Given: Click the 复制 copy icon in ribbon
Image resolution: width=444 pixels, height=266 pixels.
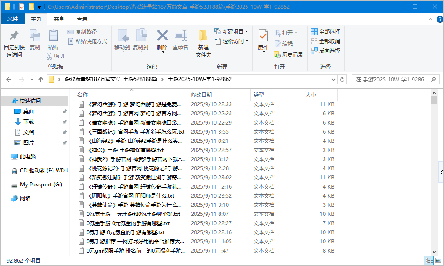Looking at the screenshot, I should tap(35, 36).
